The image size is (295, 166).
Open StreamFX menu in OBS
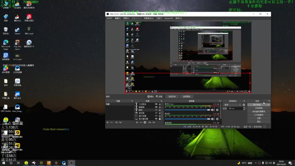(169, 18)
